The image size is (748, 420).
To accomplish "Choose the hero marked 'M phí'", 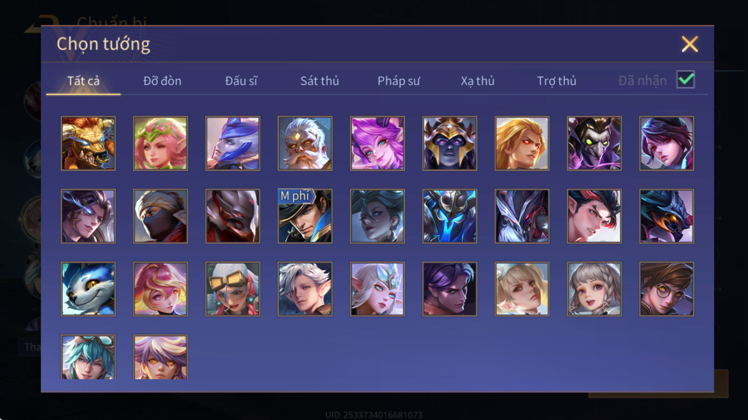I will pos(305,216).
